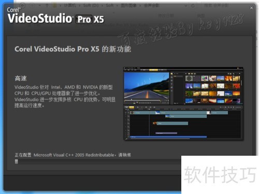Select the 计算机 breadcrumb in address bar
Viewport: 259px width, 194px height.
[70, 6]
